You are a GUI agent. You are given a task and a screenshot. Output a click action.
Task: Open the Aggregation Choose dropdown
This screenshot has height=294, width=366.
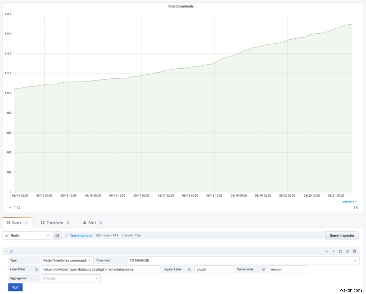pos(71,278)
